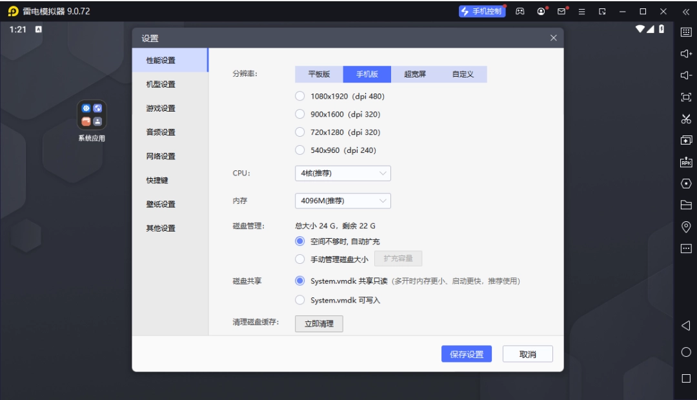Click the 保存设置 button
This screenshot has width=697, height=400.
tap(467, 354)
